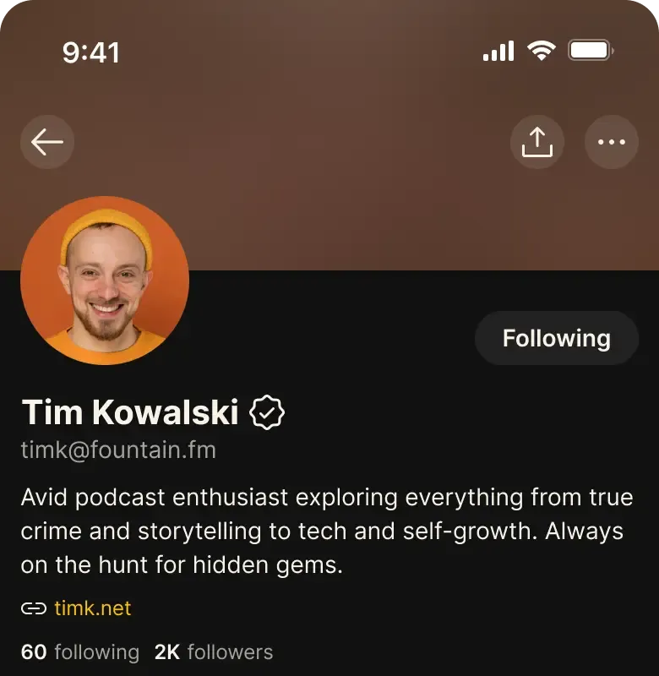Tap the bio text about podcast enthusiast
Viewport: 659px width, 676px height.
click(327, 531)
